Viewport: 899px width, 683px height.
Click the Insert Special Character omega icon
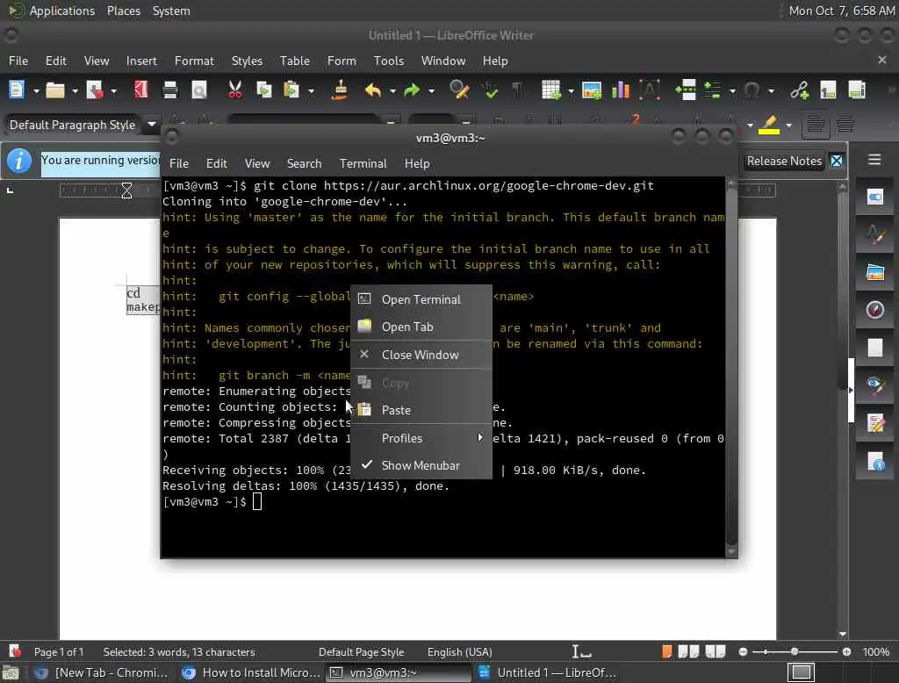(752, 90)
